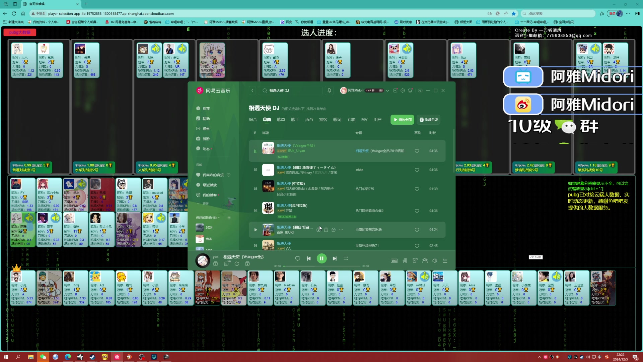
Task: Open music player settings gear icon
Action: tap(403, 90)
